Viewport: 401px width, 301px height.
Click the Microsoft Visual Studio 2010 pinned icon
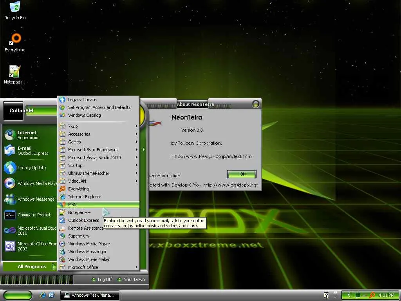coord(10,230)
